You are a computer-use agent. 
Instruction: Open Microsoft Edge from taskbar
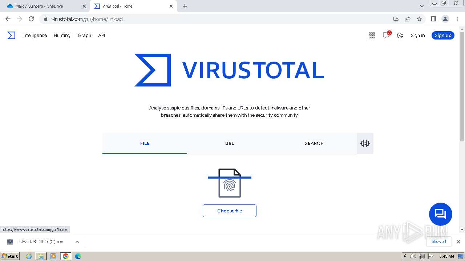pos(78,256)
